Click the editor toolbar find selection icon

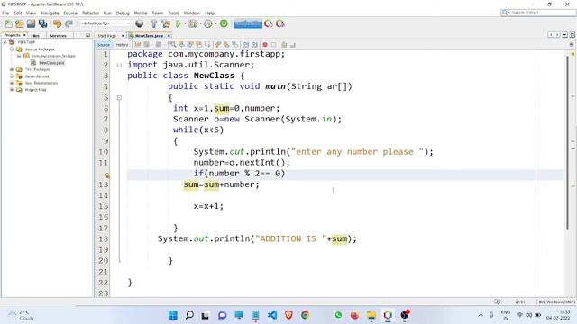pyautogui.click(x=172, y=45)
